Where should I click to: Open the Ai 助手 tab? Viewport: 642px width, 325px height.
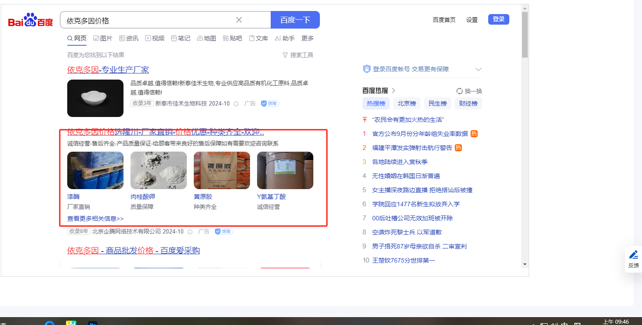coord(285,38)
